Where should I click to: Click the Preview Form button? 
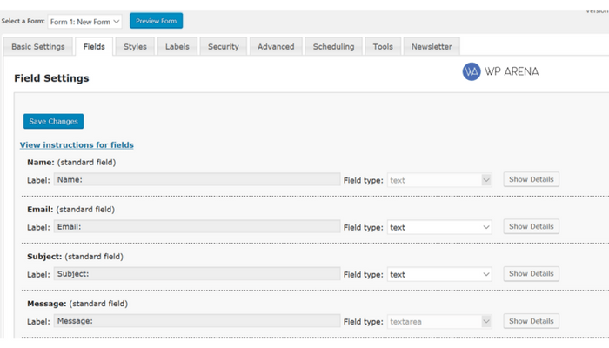(x=156, y=21)
